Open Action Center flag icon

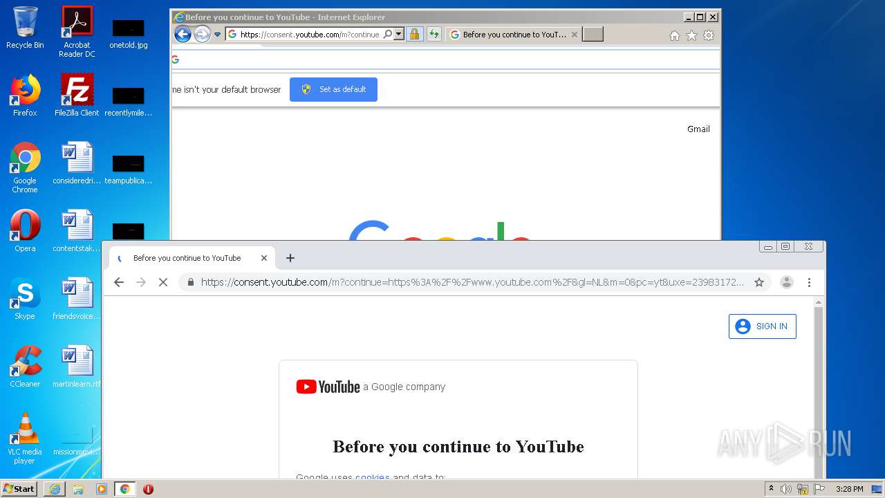click(x=819, y=489)
